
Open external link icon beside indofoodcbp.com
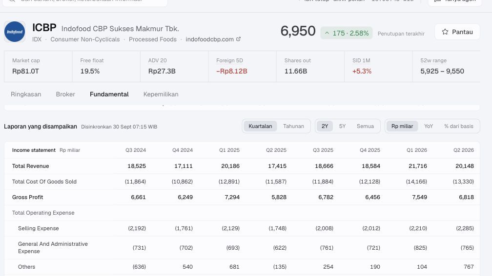[x=239, y=39]
